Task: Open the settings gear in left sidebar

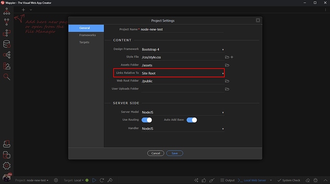Action: tap(7, 166)
